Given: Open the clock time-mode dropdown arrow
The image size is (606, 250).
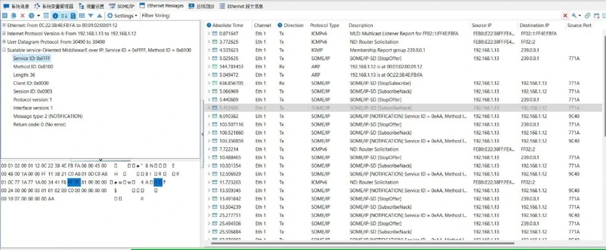Looking at the screenshot, I should [x=38, y=16].
